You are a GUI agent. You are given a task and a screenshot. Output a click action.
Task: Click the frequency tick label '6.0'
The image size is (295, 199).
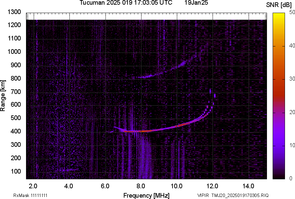(105, 186)
